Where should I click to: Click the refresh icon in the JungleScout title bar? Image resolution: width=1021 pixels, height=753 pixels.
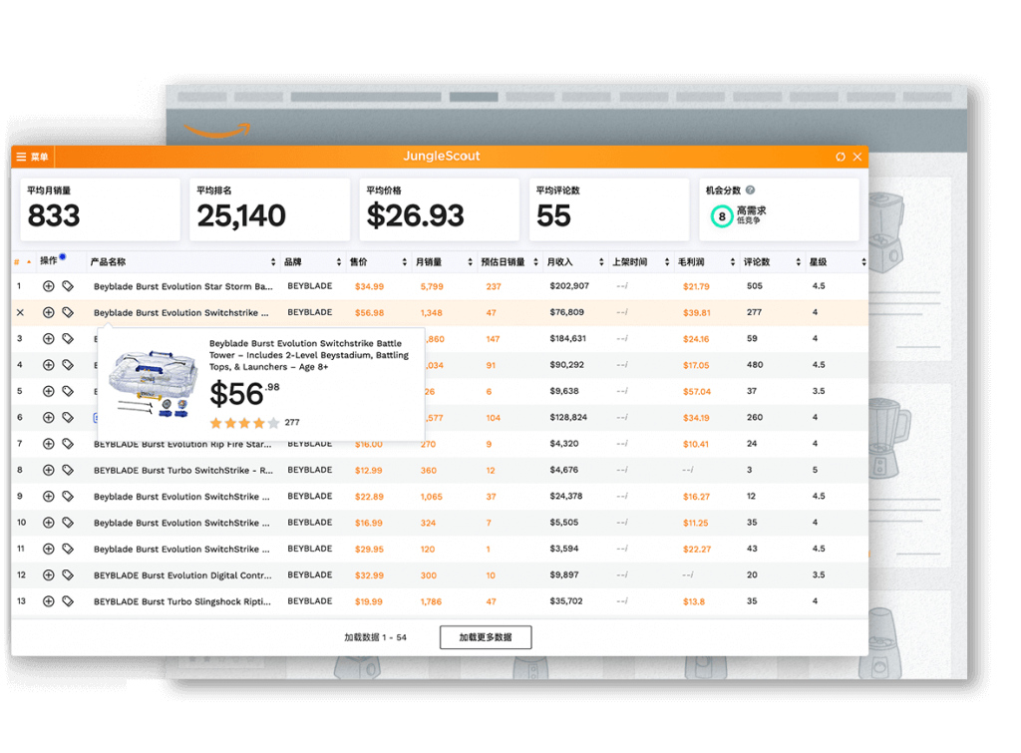(841, 157)
